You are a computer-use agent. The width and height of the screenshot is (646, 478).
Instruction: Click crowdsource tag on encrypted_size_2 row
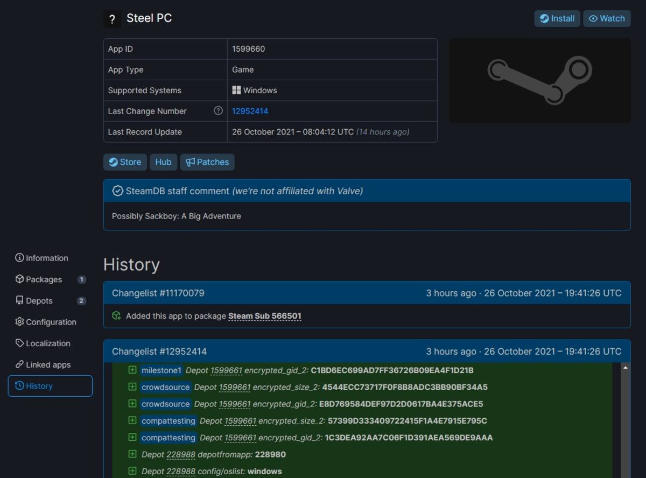(x=166, y=387)
